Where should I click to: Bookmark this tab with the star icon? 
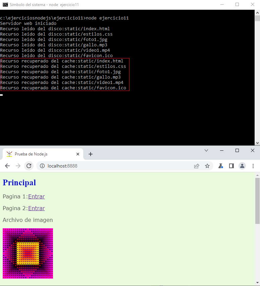207,166
